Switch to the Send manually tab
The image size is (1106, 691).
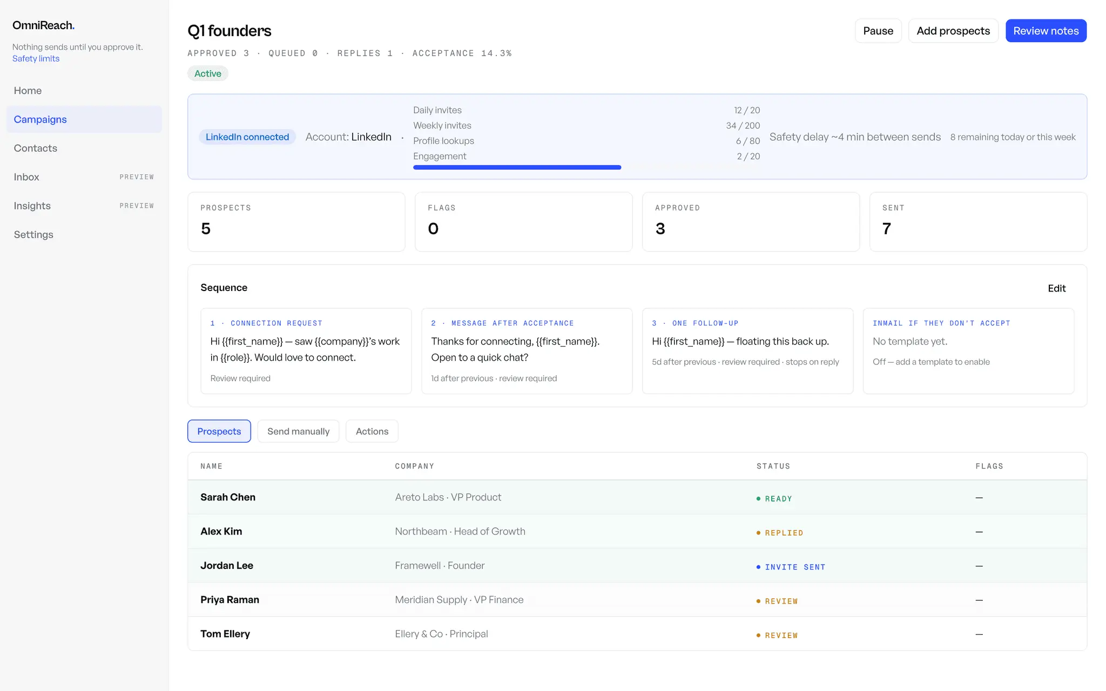coord(298,431)
